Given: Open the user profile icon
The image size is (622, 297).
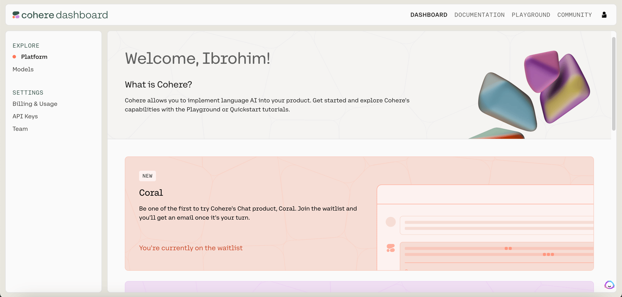Looking at the screenshot, I should pos(604,15).
